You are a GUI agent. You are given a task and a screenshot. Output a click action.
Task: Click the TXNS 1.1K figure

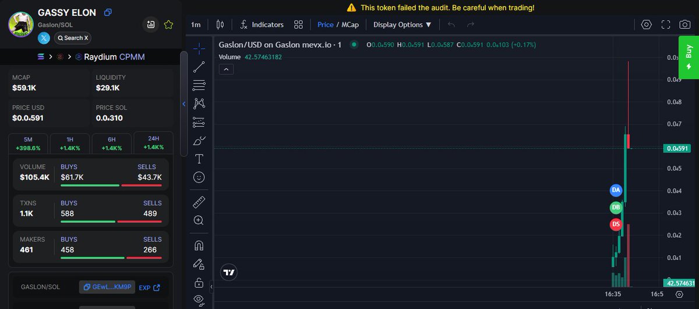(x=26, y=213)
